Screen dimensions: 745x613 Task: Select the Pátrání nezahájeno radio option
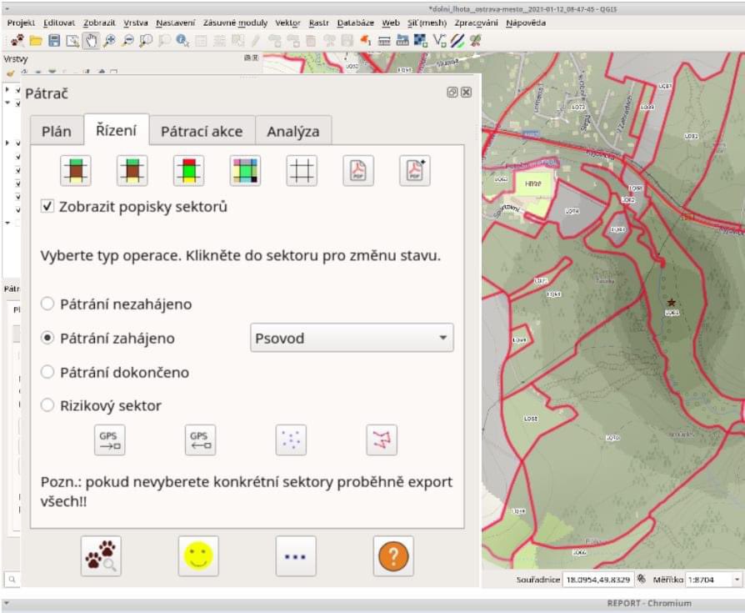47,304
